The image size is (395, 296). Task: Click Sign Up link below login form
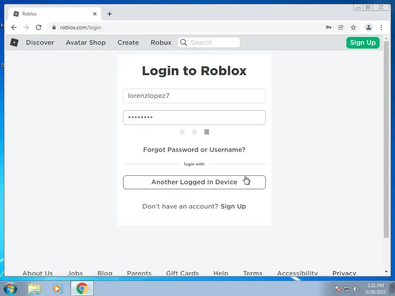pyautogui.click(x=233, y=206)
